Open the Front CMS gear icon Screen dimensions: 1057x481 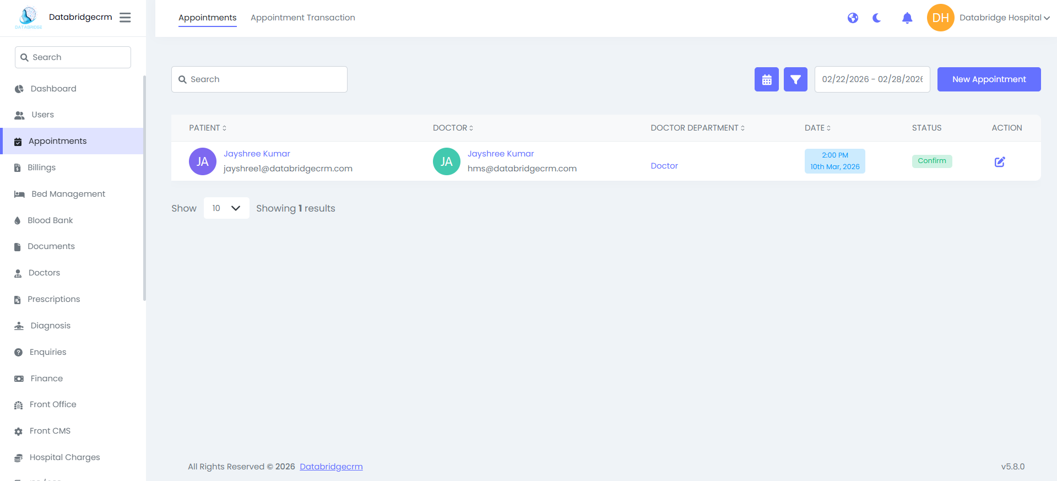[x=19, y=431]
